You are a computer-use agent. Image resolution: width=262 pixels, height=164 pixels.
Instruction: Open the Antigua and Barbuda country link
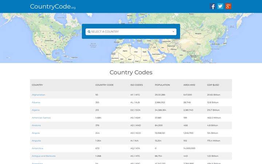click(x=44, y=156)
